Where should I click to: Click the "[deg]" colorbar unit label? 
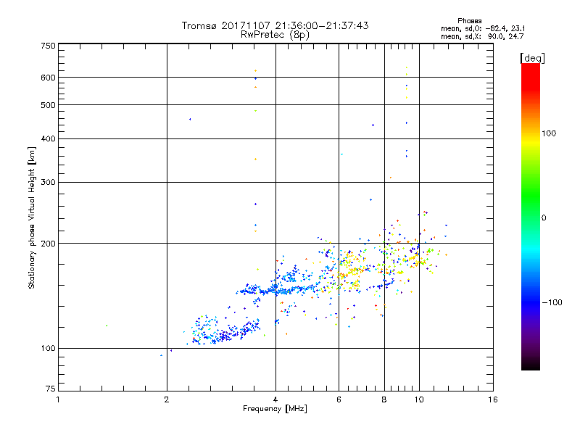(532, 58)
